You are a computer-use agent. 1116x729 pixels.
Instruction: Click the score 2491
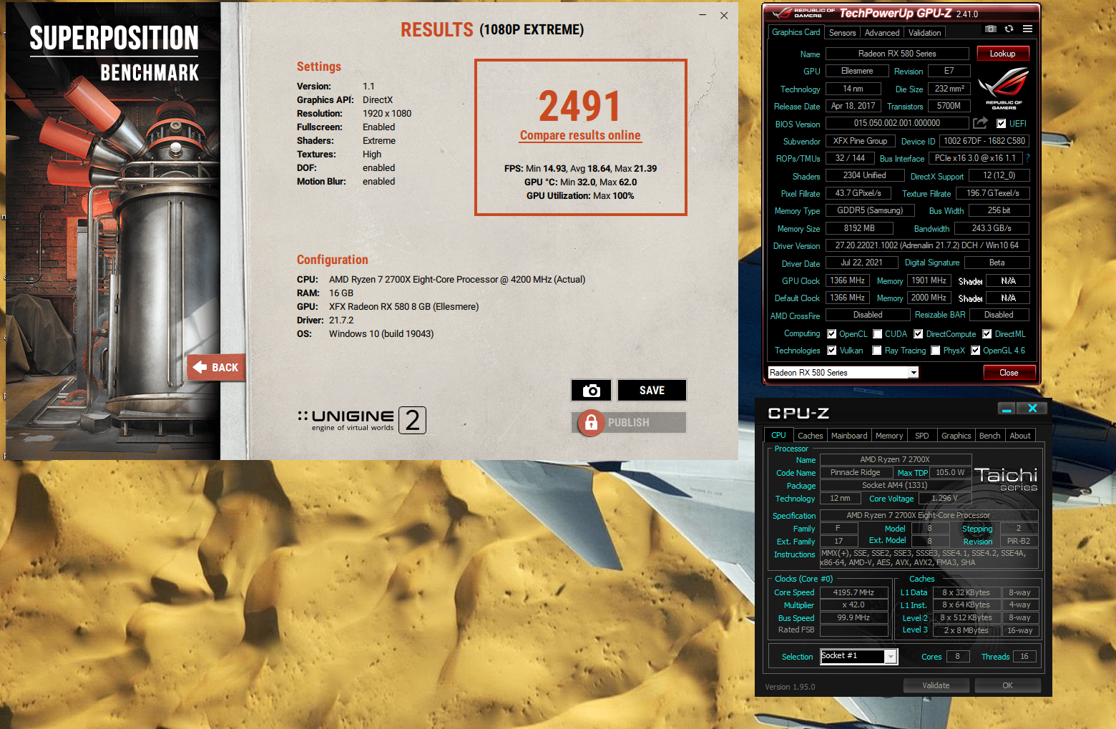pos(579,107)
